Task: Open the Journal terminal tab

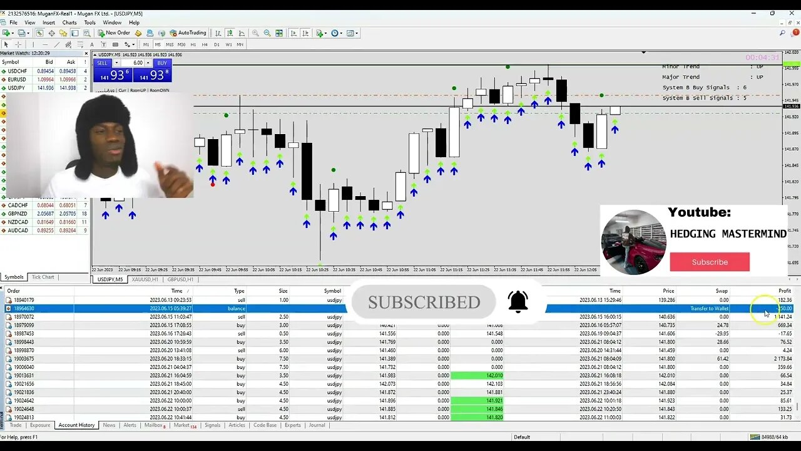Action: 317,425
